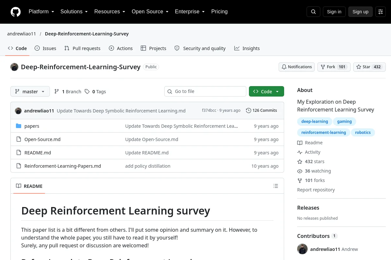This screenshot has height=260, width=391.
Task: Select the deep-learning topic tag
Action: coord(315,122)
